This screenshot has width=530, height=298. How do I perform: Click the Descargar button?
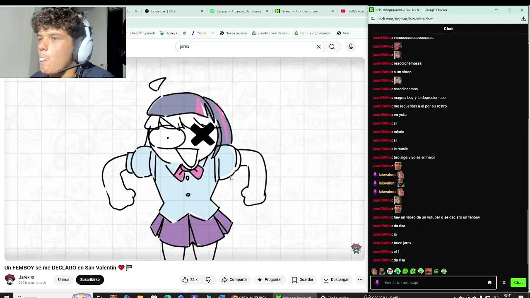[x=336, y=280]
